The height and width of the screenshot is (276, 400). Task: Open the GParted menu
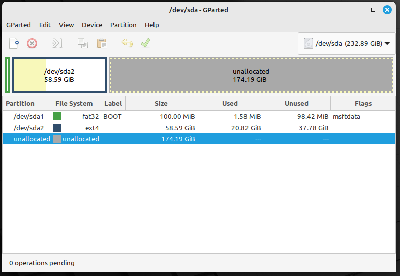tap(18, 25)
